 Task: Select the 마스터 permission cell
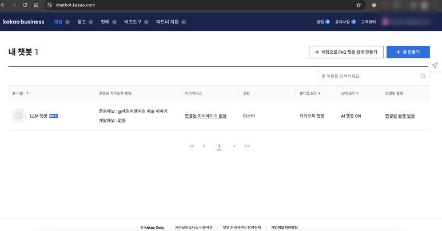[x=249, y=116]
